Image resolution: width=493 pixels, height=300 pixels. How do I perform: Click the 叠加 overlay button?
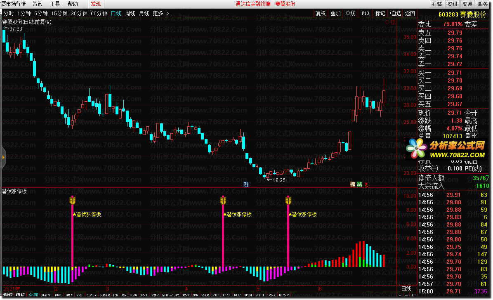coord(335,13)
